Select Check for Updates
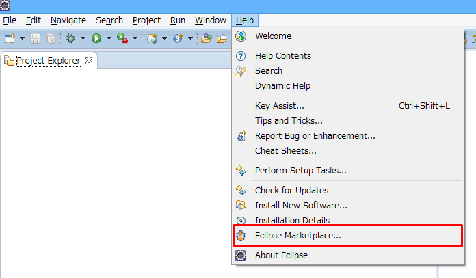Viewport: 476px width, 278px height. click(x=347, y=191)
